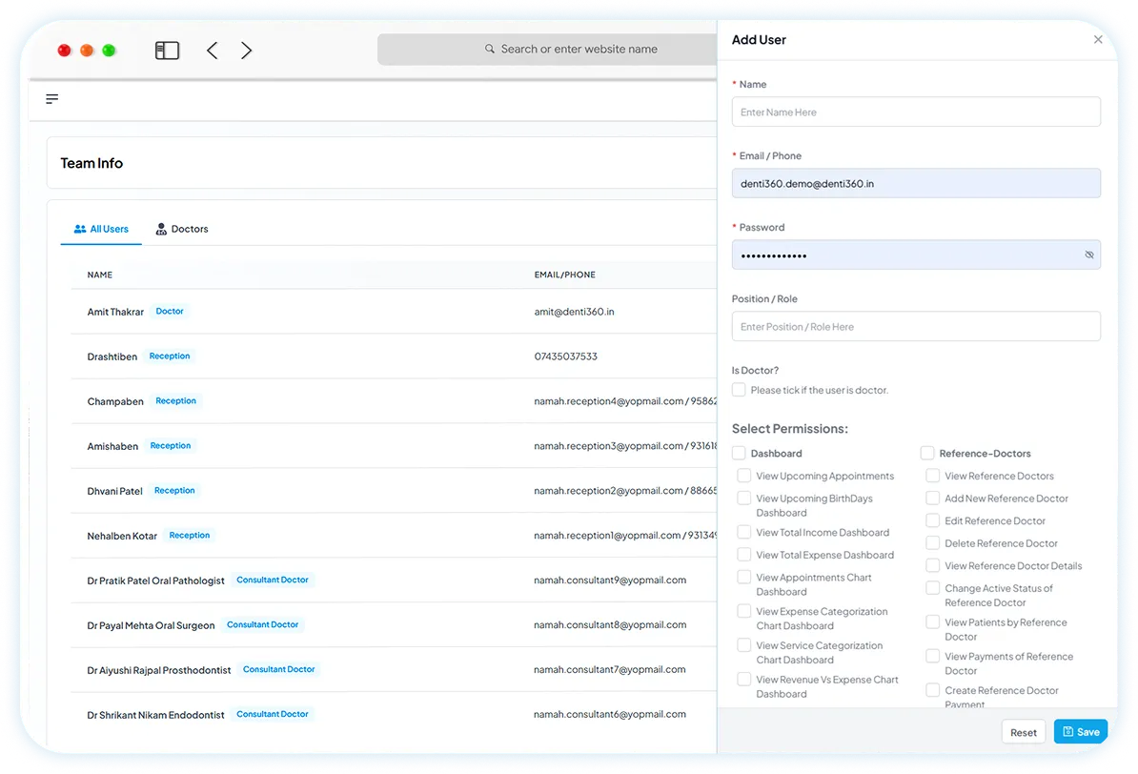This screenshot has width=1138, height=774.
Task: Enable View Upcoming Appointments permission
Action: (744, 476)
